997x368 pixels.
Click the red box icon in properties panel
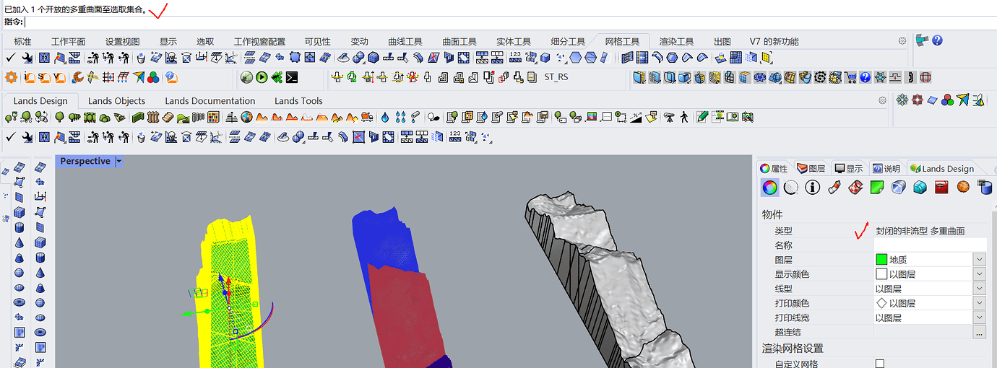click(941, 188)
